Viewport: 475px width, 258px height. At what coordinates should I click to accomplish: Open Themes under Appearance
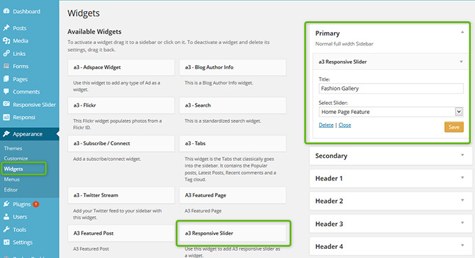[x=13, y=148]
